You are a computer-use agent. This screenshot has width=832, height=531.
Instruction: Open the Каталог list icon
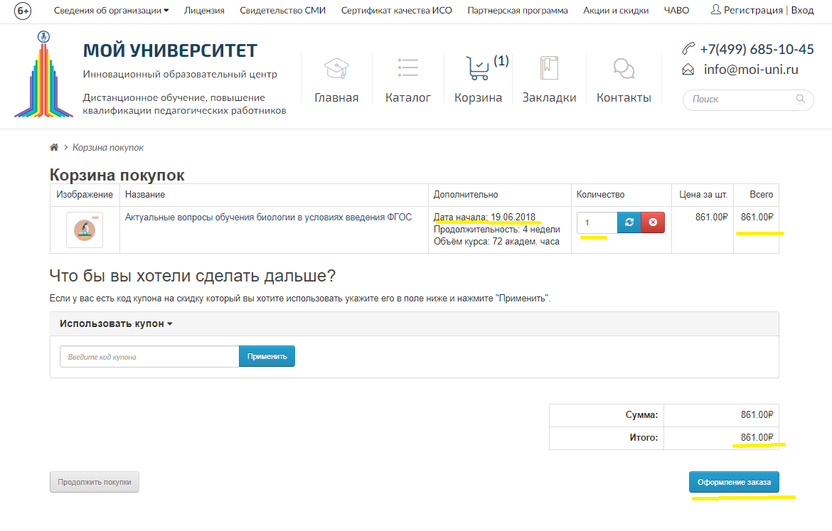point(408,69)
